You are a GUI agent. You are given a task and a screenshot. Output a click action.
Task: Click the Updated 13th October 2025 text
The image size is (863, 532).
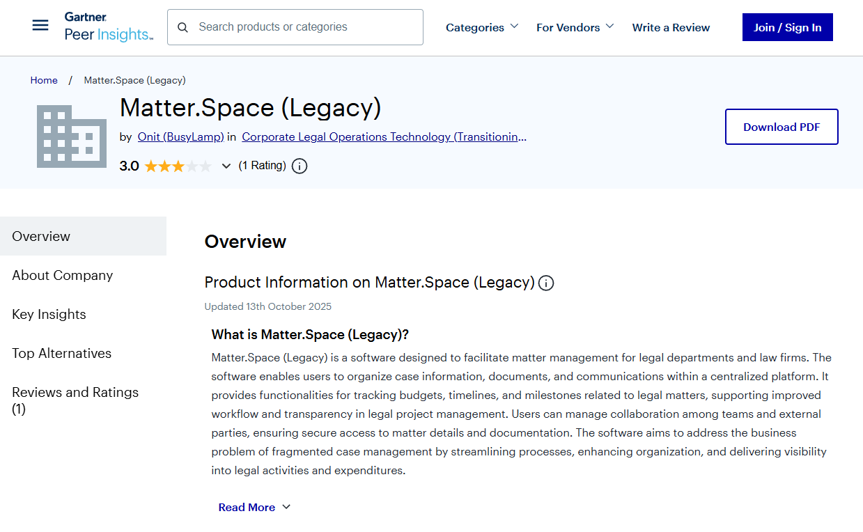(x=268, y=306)
